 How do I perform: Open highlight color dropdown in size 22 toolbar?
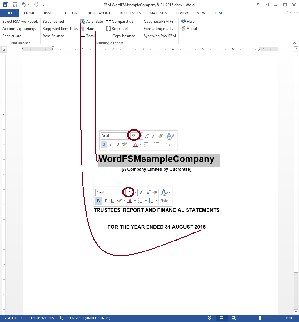point(130,144)
